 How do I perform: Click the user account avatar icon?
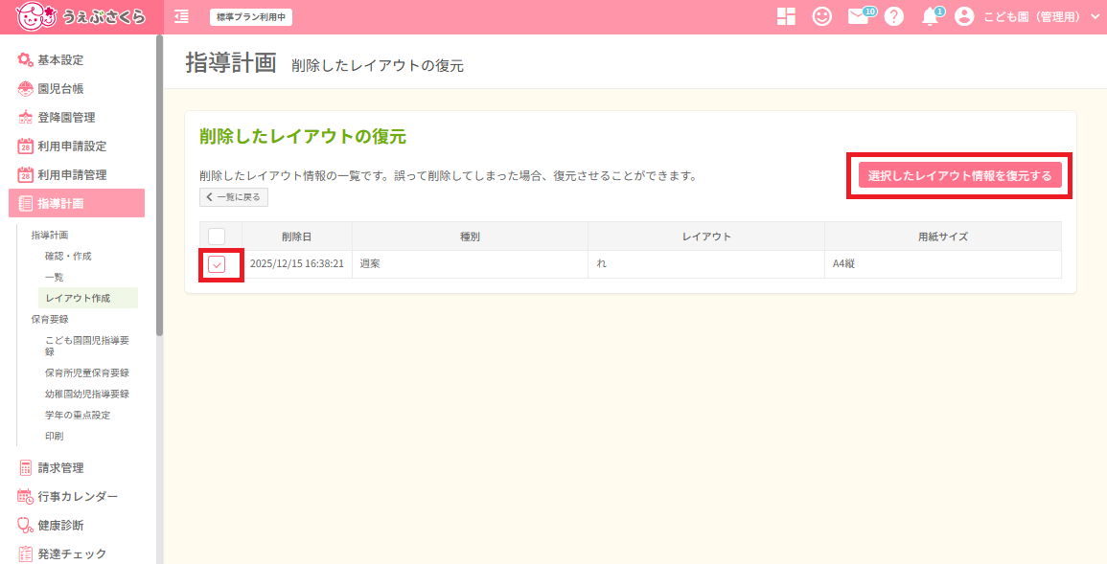[x=964, y=17]
